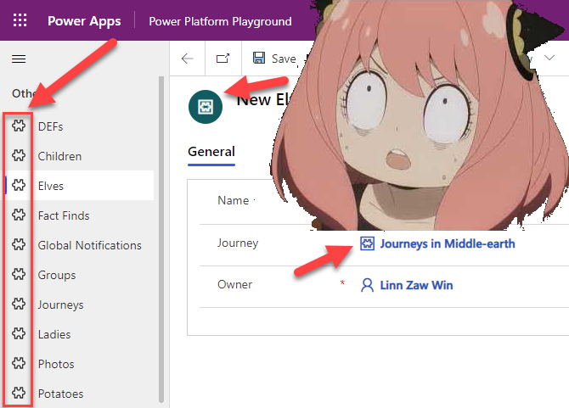Go back with the left arrow button
The height and width of the screenshot is (408, 569).
(x=187, y=59)
